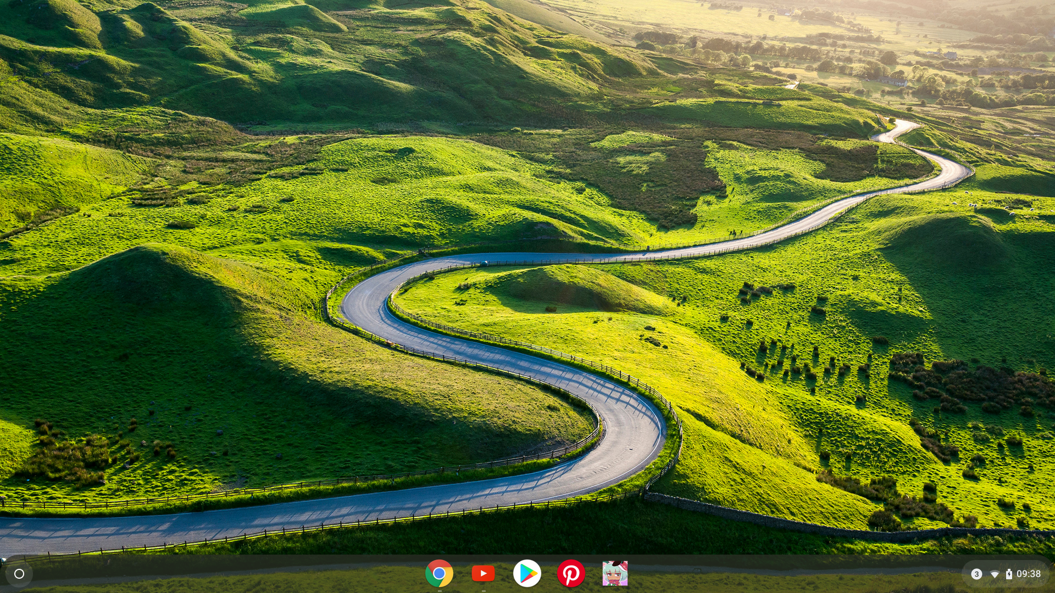The height and width of the screenshot is (593, 1055).
Task: Show the 3 pending notifications badge
Action: pos(976,574)
